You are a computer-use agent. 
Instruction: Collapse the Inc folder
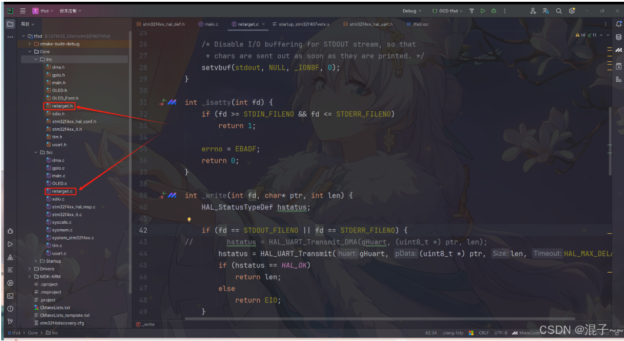click(36, 59)
